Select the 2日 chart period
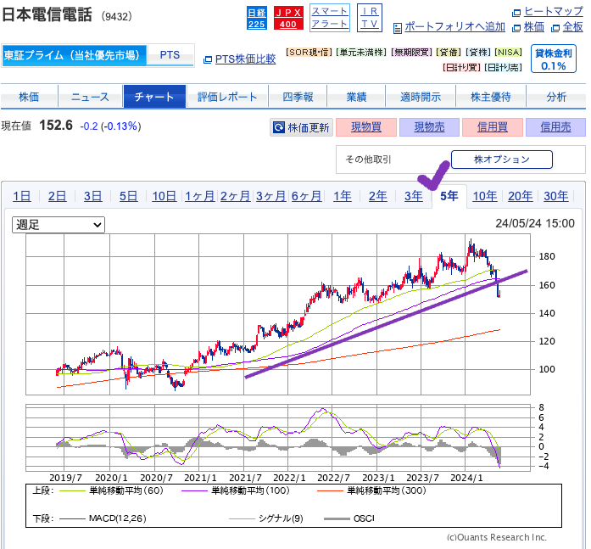 point(58,197)
